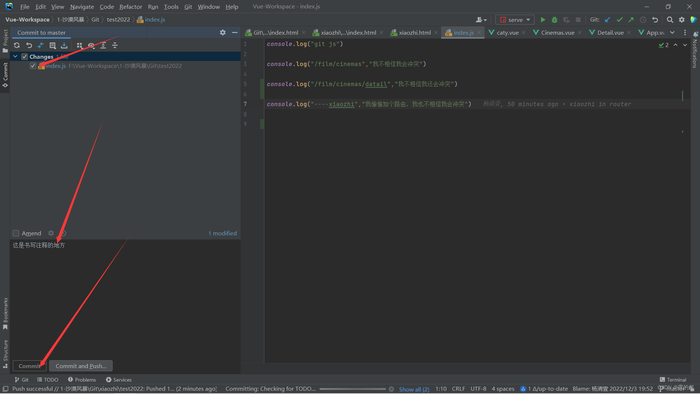This screenshot has height=394, width=700.
Task: Toggle the Changes group checkbox
Action: pos(24,57)
